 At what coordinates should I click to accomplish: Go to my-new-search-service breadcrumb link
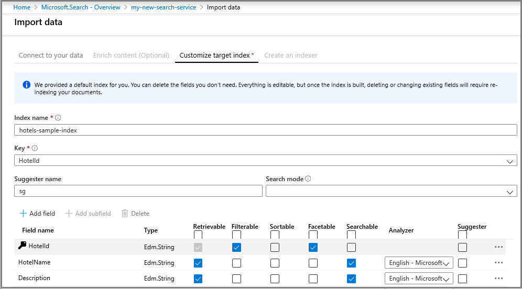point(164,7)
